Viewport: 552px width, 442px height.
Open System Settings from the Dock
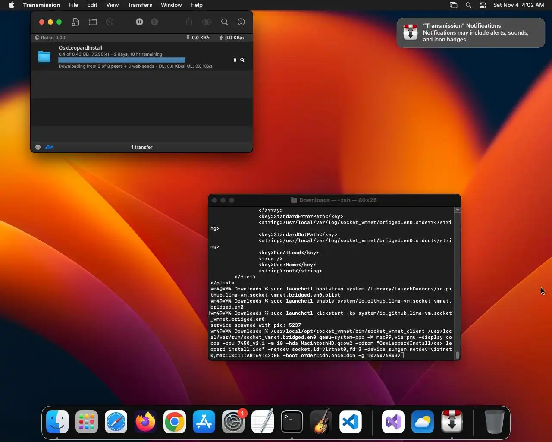click(x=233, y=422)
